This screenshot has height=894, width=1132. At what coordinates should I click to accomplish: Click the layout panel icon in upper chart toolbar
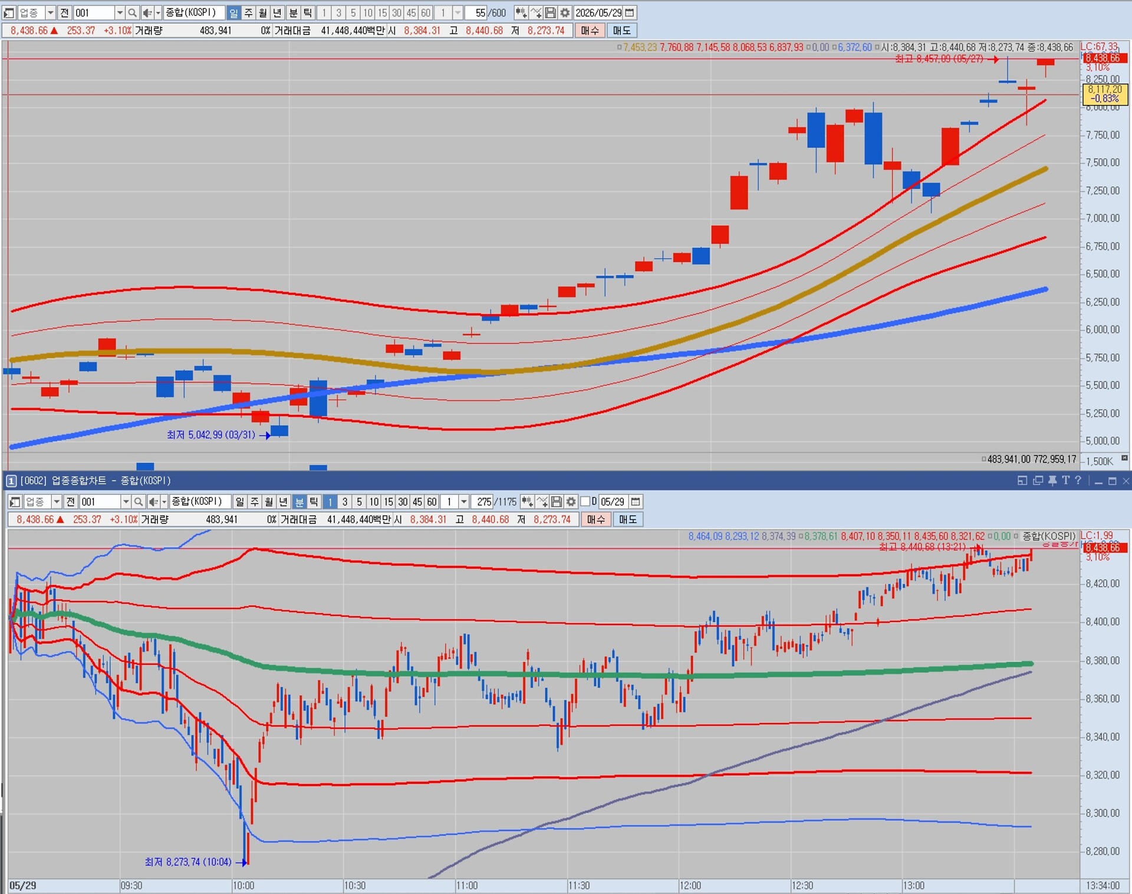[9, 12]
